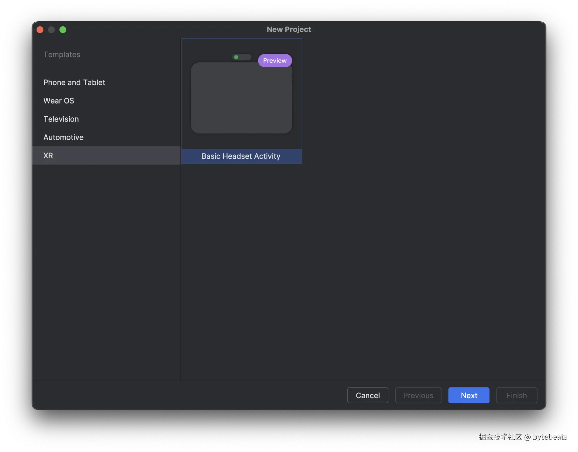
Task: Go back using the Previous button
Action: coord(418,395)
